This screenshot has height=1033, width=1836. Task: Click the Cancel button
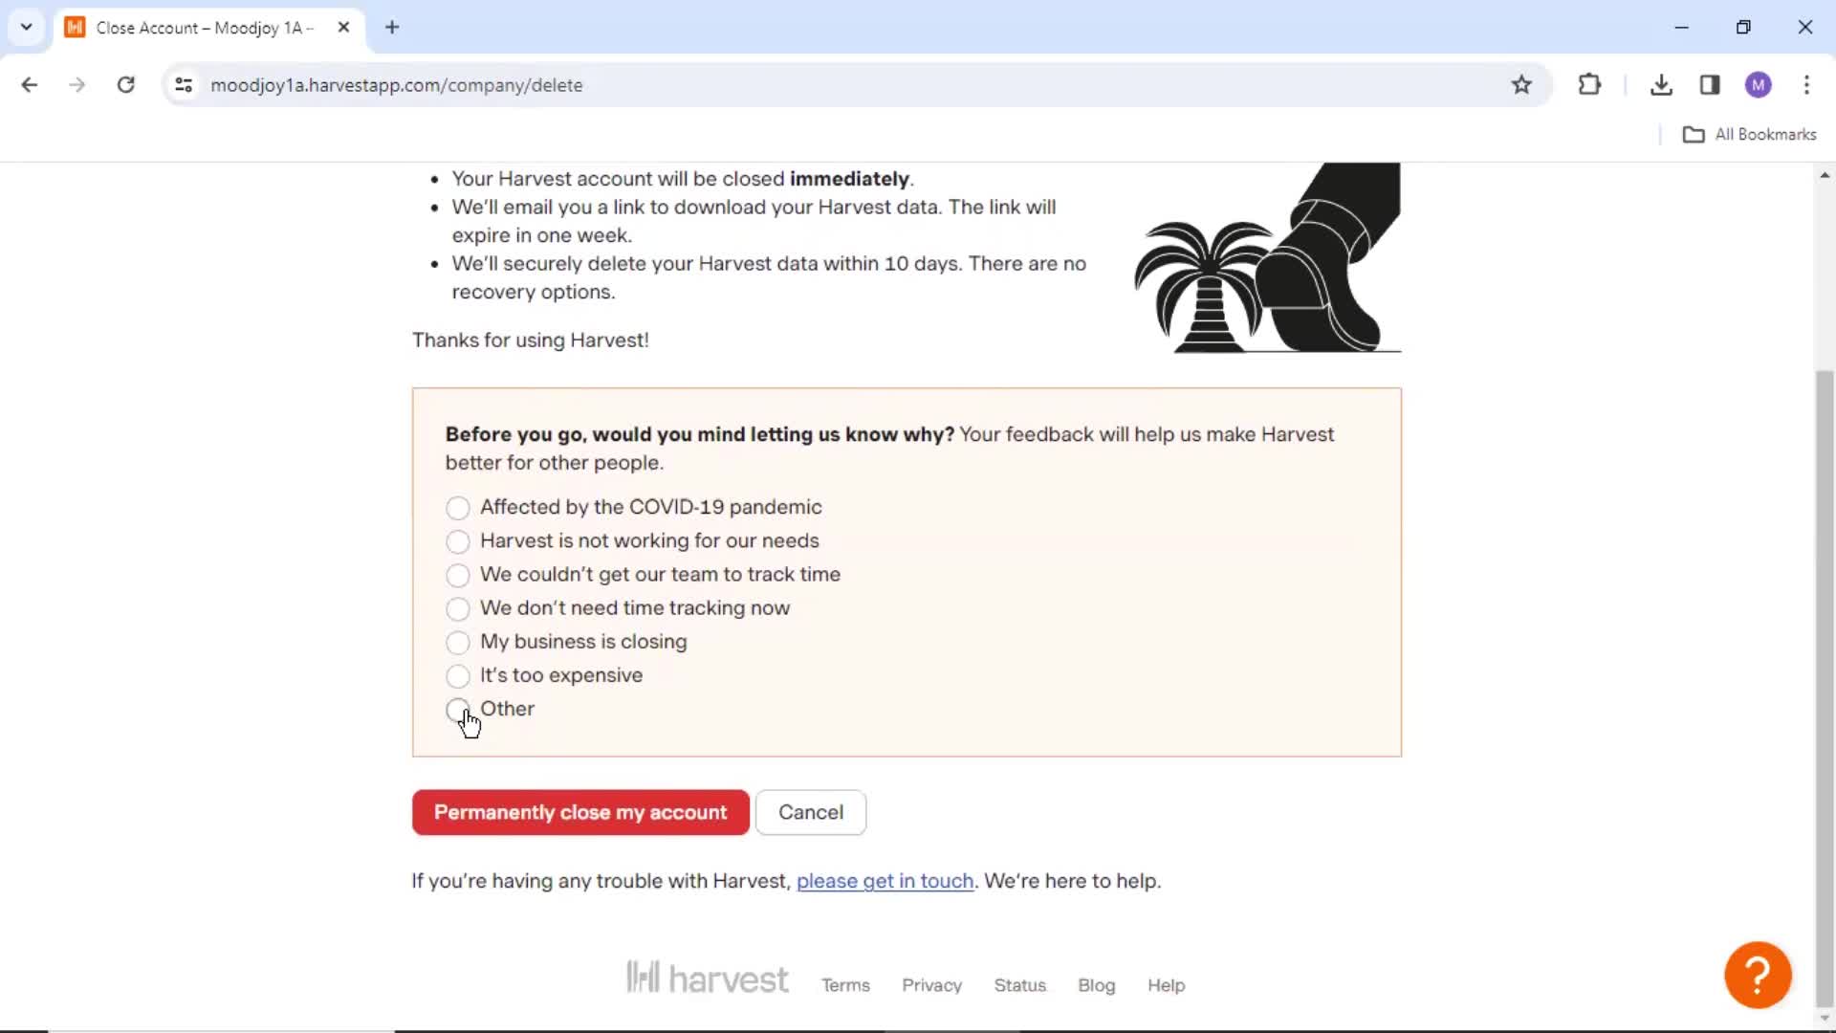811,812
